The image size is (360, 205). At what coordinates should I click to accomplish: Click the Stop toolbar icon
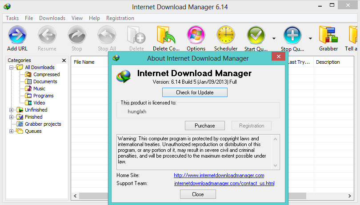pos(77,35)
